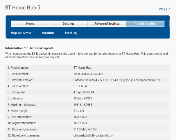Click the broadband username bthomehub@btbroadband.com

(93, 135)
